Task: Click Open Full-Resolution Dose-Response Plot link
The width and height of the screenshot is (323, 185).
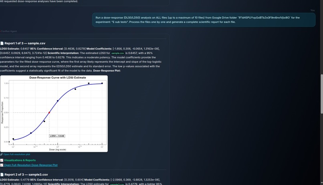Action: [31, 165]
